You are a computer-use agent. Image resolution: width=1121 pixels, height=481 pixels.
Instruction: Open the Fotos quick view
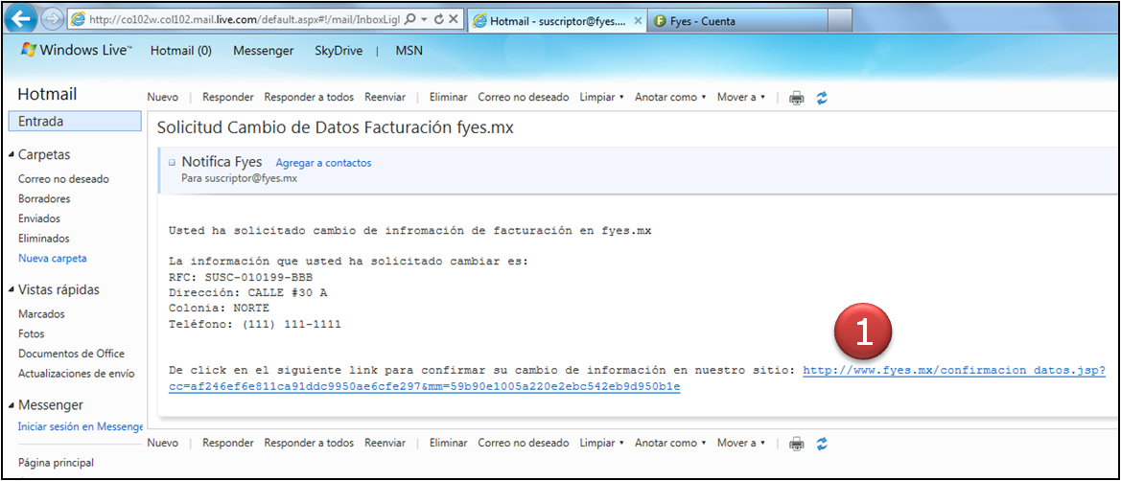tap(32, 333)
